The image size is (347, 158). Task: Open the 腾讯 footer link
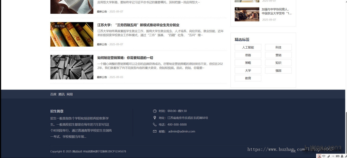coord(62,94)
